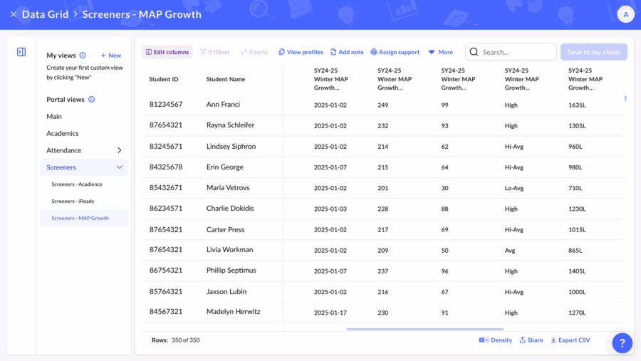The width and height of the screenshot is (641, 361).
Task: Share the current data grid
Action: (531, 340)
